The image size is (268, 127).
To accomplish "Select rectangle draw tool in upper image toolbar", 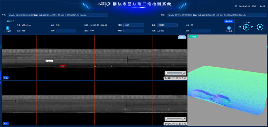I will pyautogui.click(x=171, y=78).
